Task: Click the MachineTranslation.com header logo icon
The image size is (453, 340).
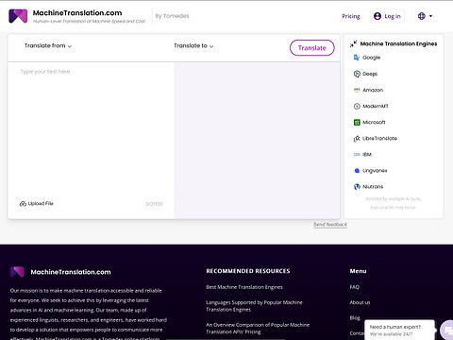Action: point(18,16)
